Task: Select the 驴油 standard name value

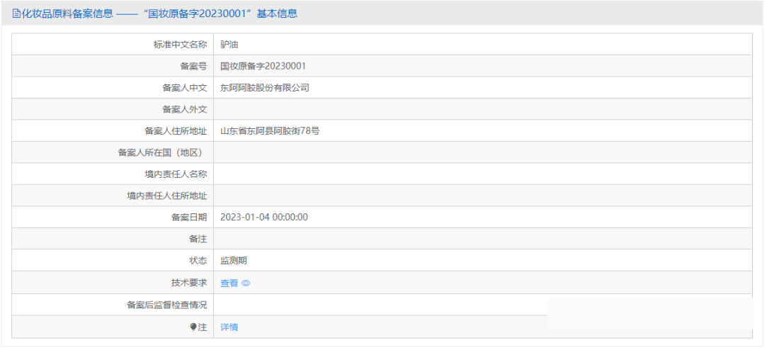Action: (229, 45)
